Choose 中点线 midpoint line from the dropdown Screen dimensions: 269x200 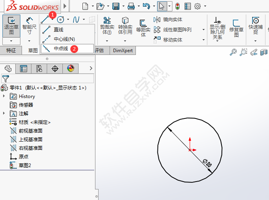pos(68,49)
